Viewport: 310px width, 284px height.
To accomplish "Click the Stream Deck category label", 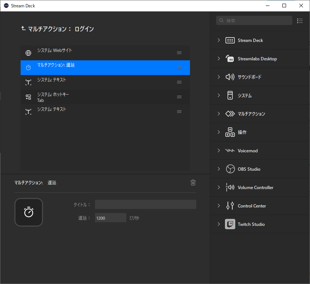I will 250,40.
